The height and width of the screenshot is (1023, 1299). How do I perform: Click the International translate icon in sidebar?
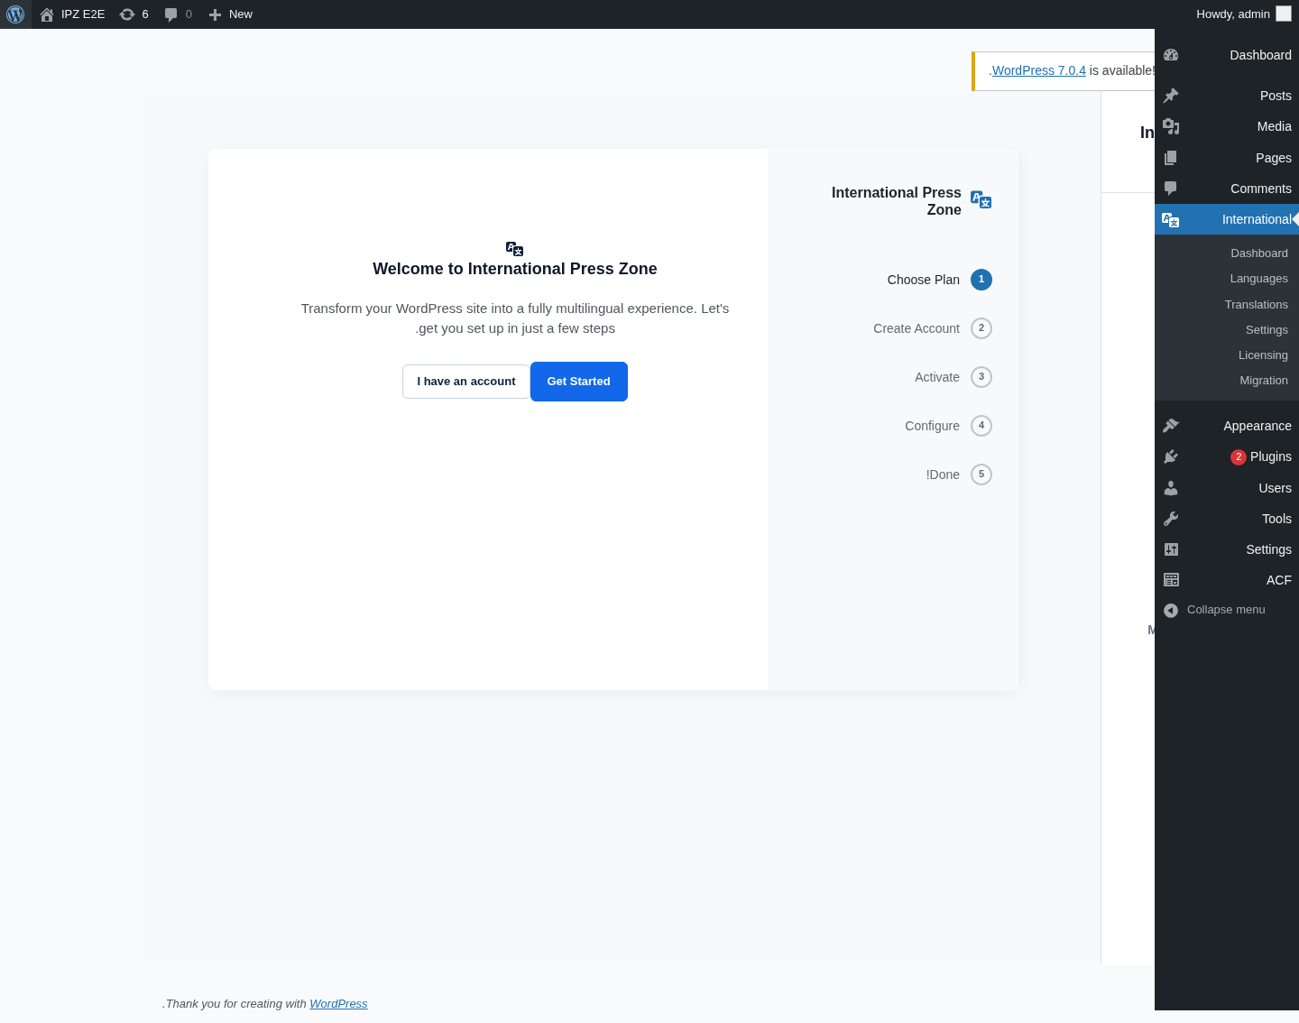tap(1171, 219)
